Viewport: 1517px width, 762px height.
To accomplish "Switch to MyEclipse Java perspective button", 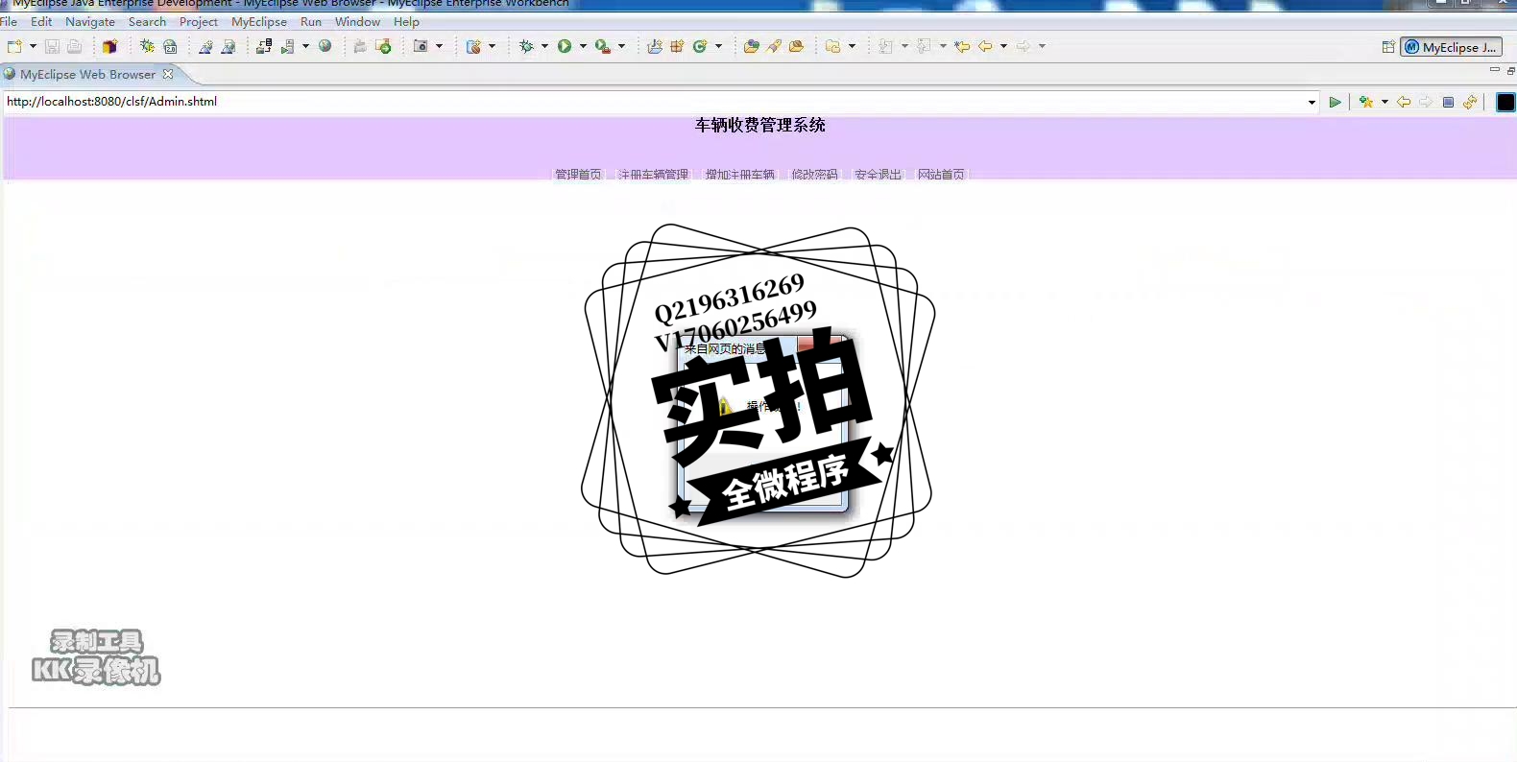I will click(x=1451, y=47).
